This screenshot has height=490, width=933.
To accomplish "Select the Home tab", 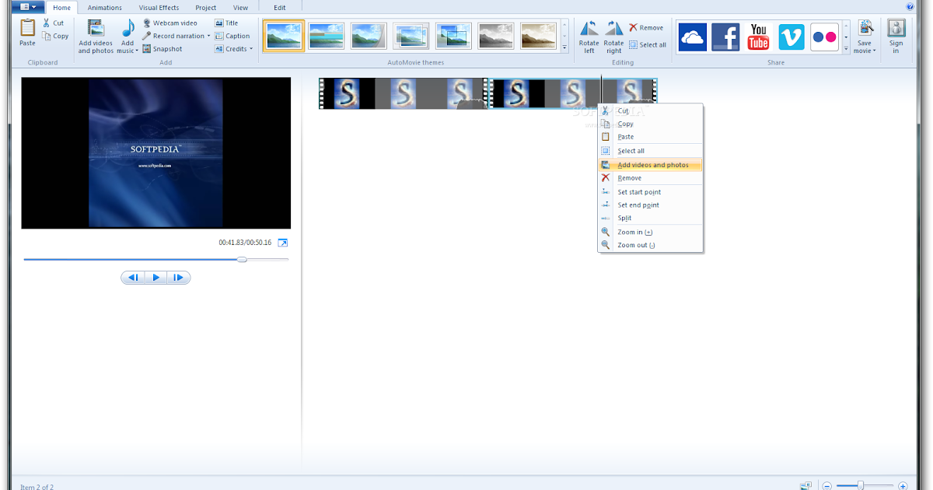I will click(x=61, y=8).
